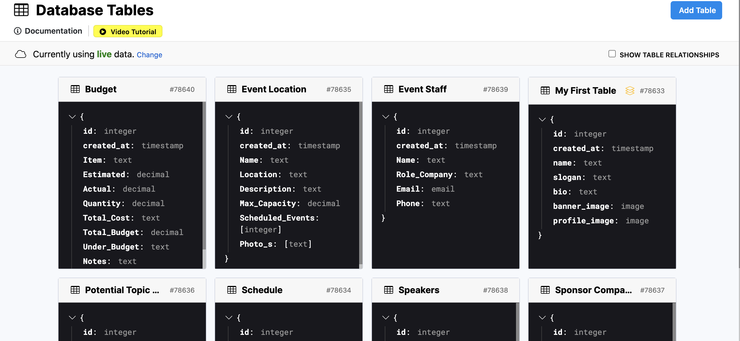Click the Max_Capacity field in Event Location
This screenshot has height=341, width=740.
[290, 203]
